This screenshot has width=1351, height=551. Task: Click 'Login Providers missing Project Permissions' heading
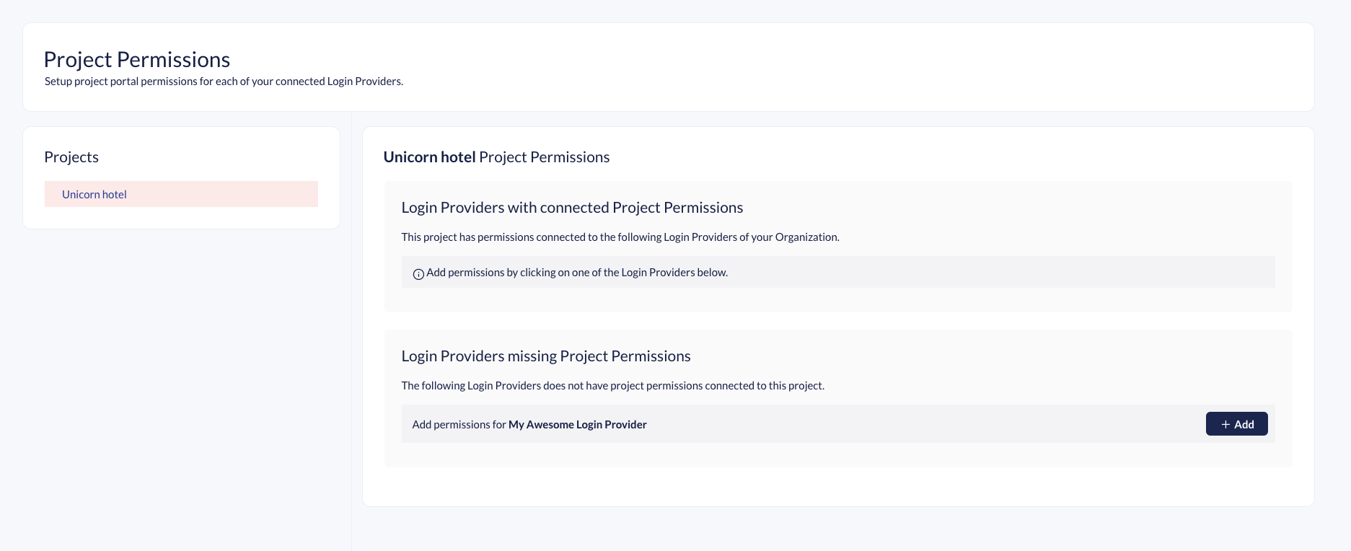(x=546, y=356)
